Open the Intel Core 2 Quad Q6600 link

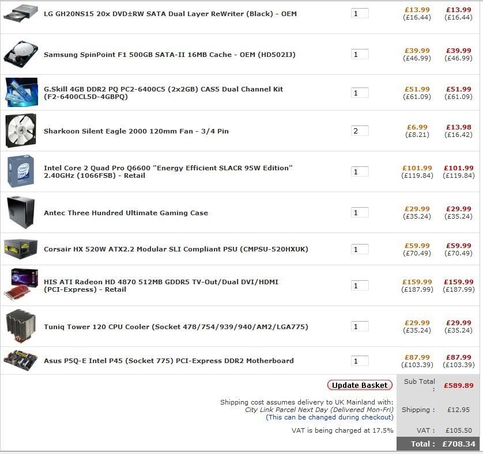[168, 171]
